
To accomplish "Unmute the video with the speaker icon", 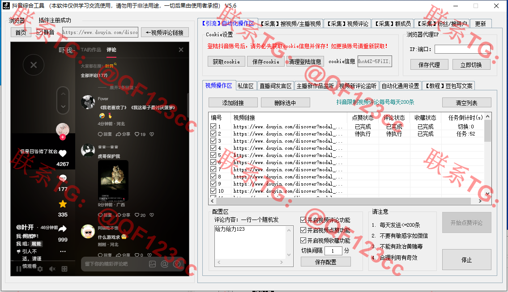I will [52, 269].
